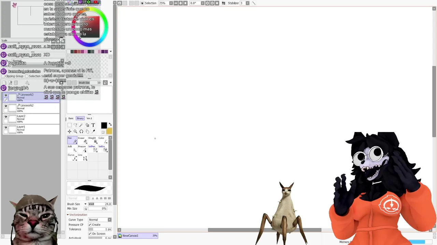
Task: Choose the Weight linework tool
Action: pos(93,140)
